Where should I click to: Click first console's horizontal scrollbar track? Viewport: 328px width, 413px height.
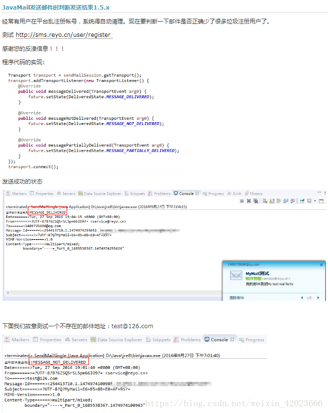pyautogui.click(x=113, y=293)
